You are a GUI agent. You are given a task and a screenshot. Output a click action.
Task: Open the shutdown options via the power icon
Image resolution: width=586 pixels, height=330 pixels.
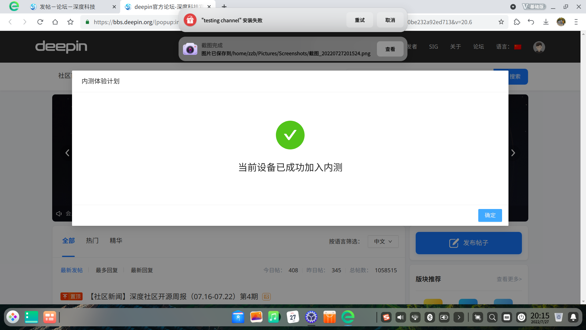coord(522,317)
